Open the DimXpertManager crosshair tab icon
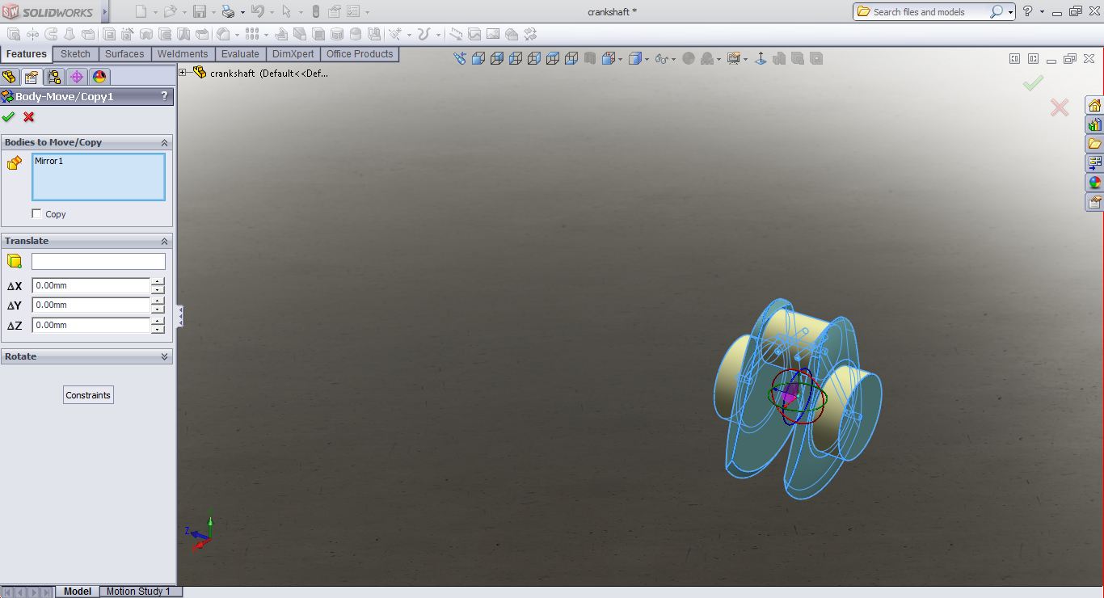Image resolution: width=1104 pixels, height=598 pixels. click(77, 77)
